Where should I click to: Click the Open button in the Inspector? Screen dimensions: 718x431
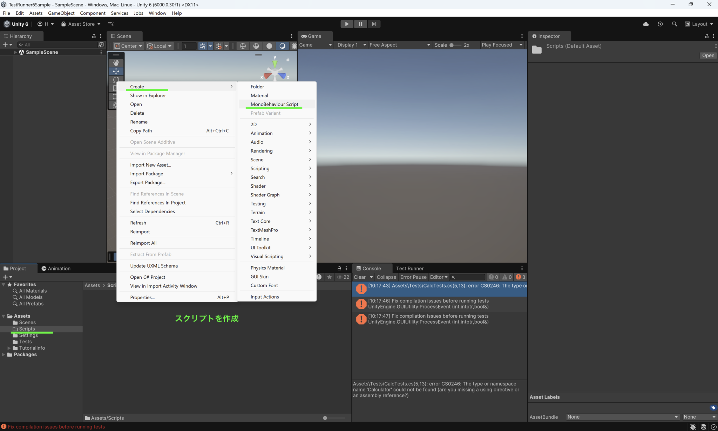pyautogui.click(x=708, y=55)
